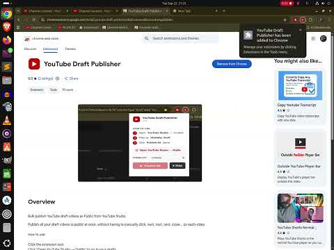Image resolution: width=334 pixels, height=250 pixels.
Task: Click the YouTube Draft Publisher red logo
Action: coord(34,64)
